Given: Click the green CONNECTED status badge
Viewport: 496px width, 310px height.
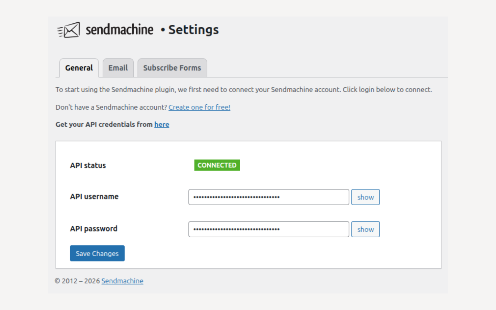Looking at the screenshot, I should 217,165.
